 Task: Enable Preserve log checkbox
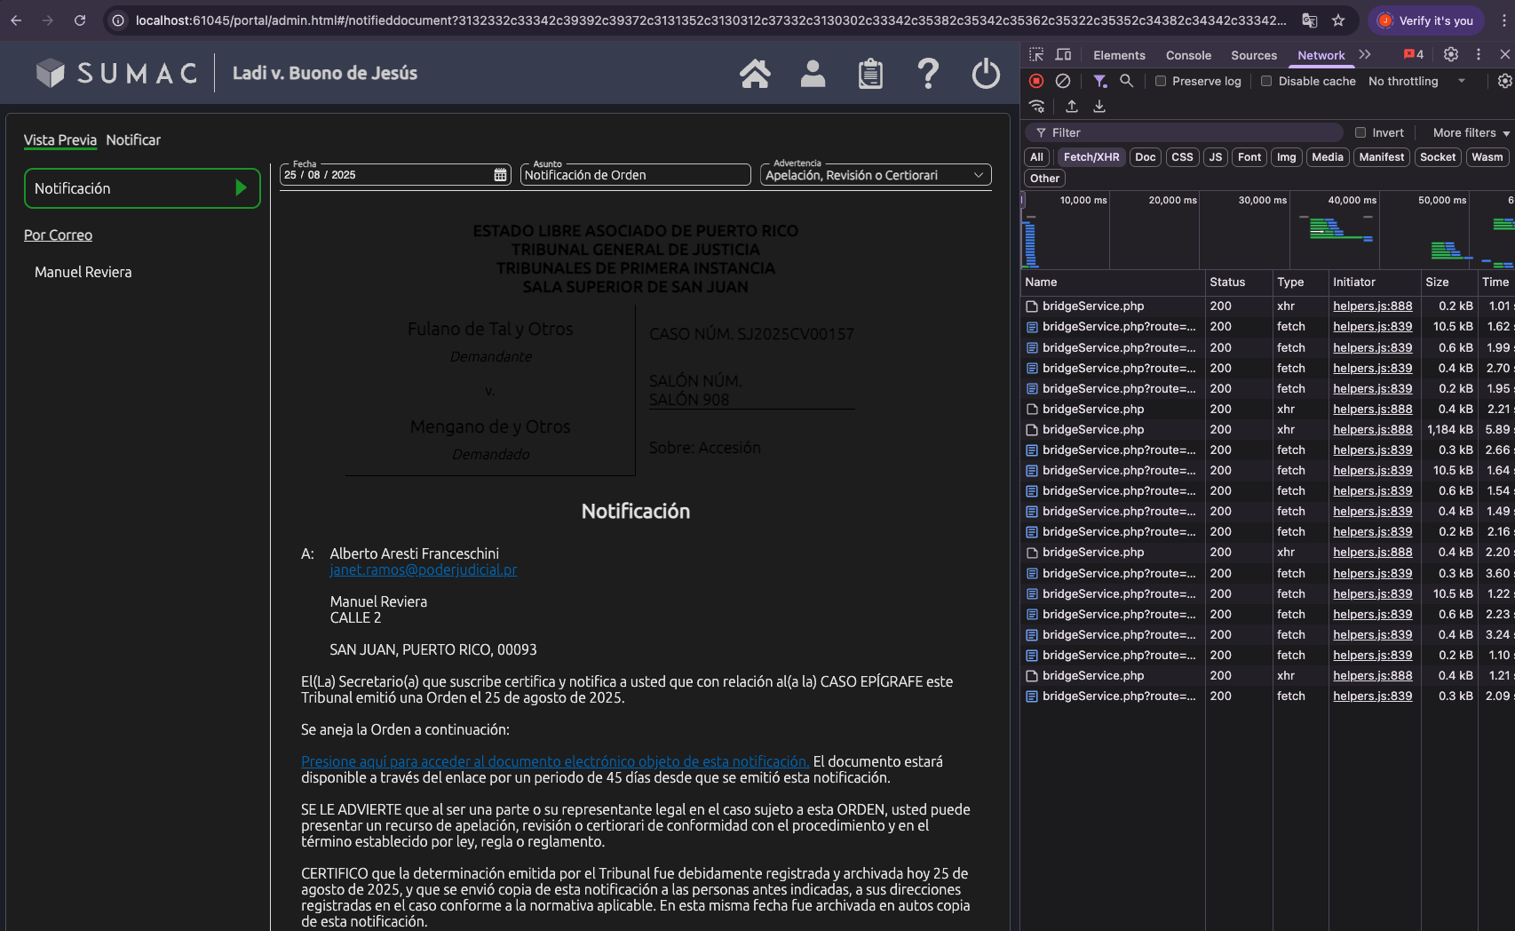point(1161,81)
